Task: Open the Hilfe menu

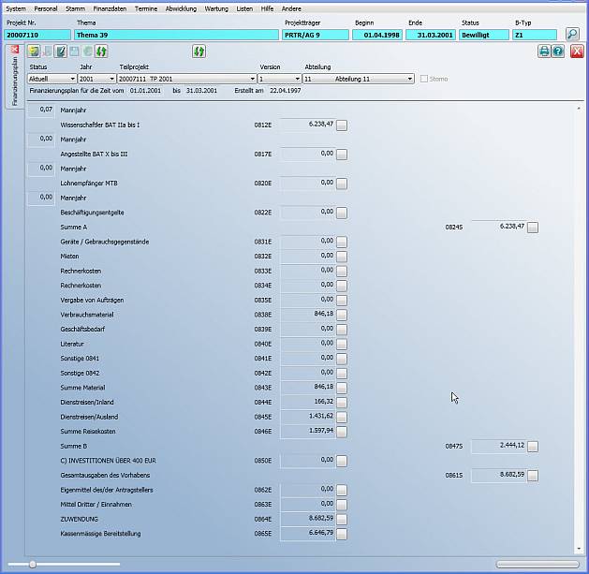Action: 267,8
